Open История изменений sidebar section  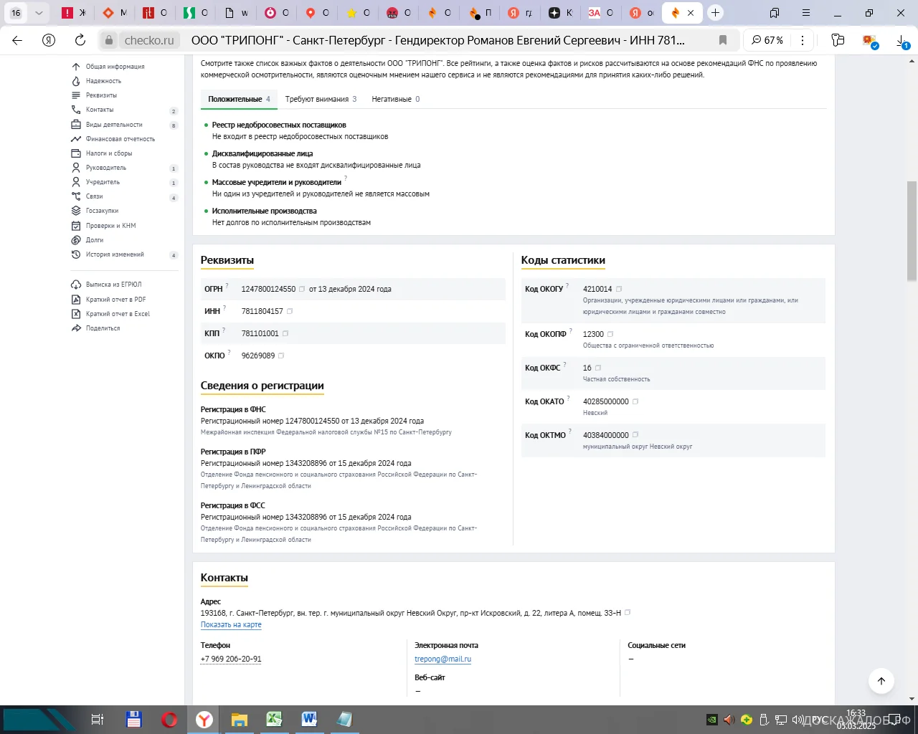pyautogui.click(x=115, y=254)
